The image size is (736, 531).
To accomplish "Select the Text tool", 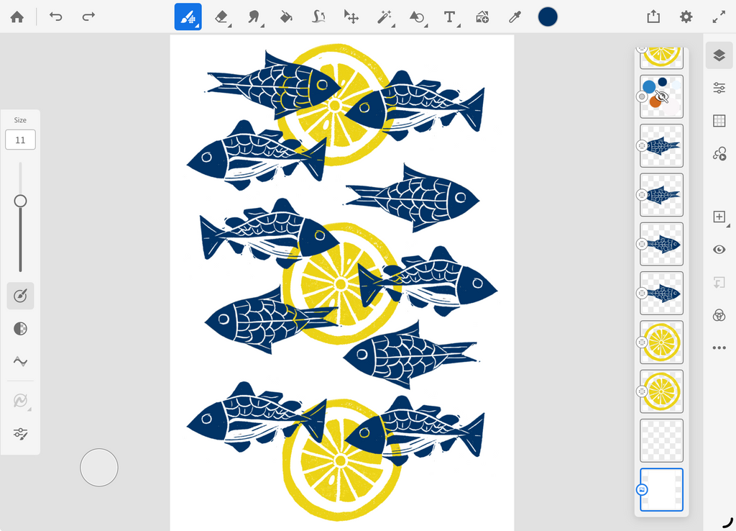I will [x=450, y=17].
